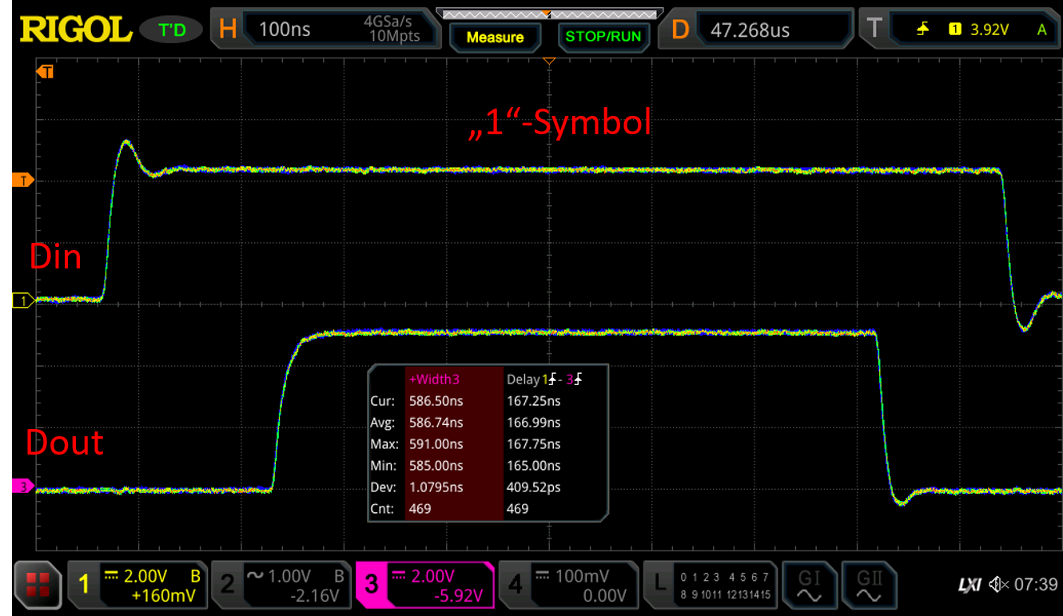The image size is (1063, 616).
Task: Click the rising edge trigger icon
Action: point(923,30)
